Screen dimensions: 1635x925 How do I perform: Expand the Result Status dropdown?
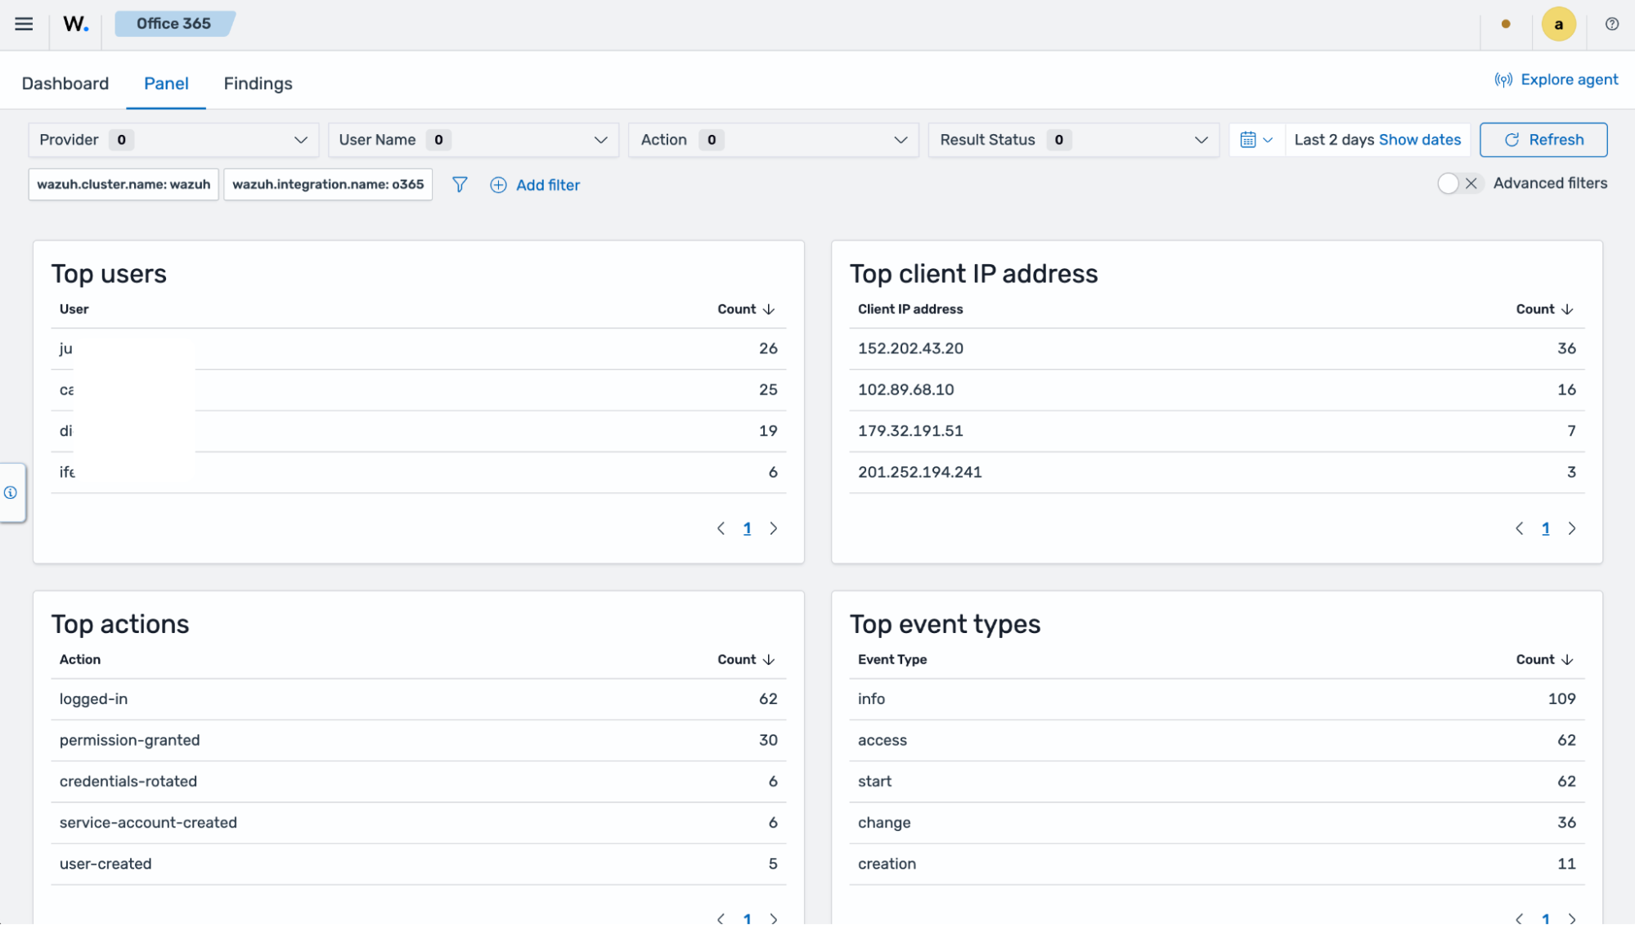tap(1073, 140)
